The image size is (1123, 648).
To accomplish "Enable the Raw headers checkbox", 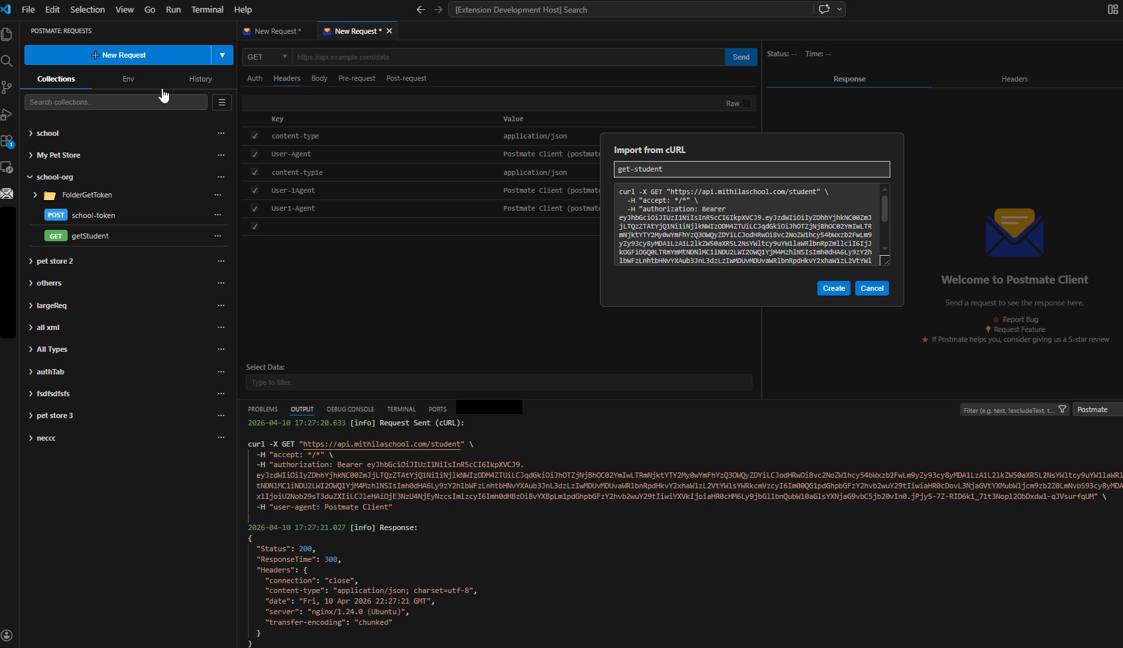I will (x=745, y=103).
